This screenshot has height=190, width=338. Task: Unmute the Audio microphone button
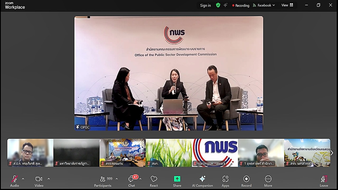[15, 181]
